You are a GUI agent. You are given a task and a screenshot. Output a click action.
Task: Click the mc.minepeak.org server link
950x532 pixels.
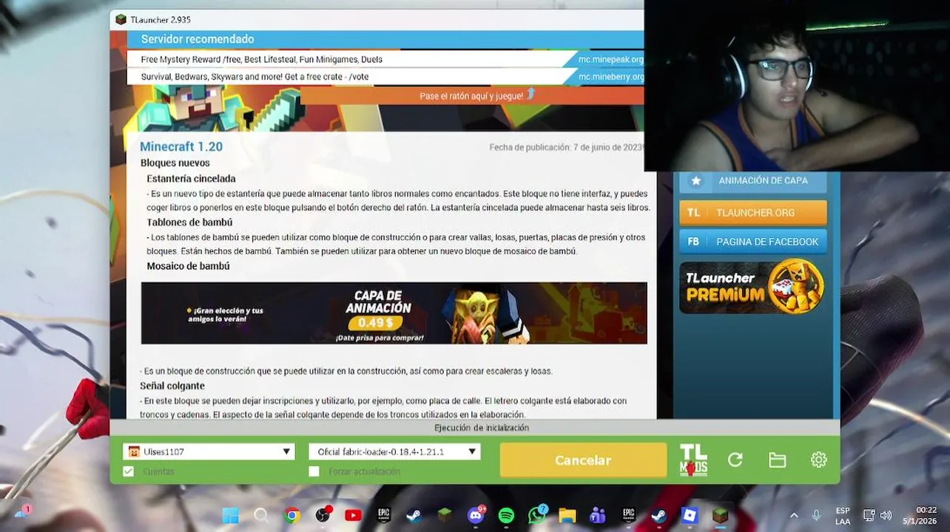pos(610,59)
